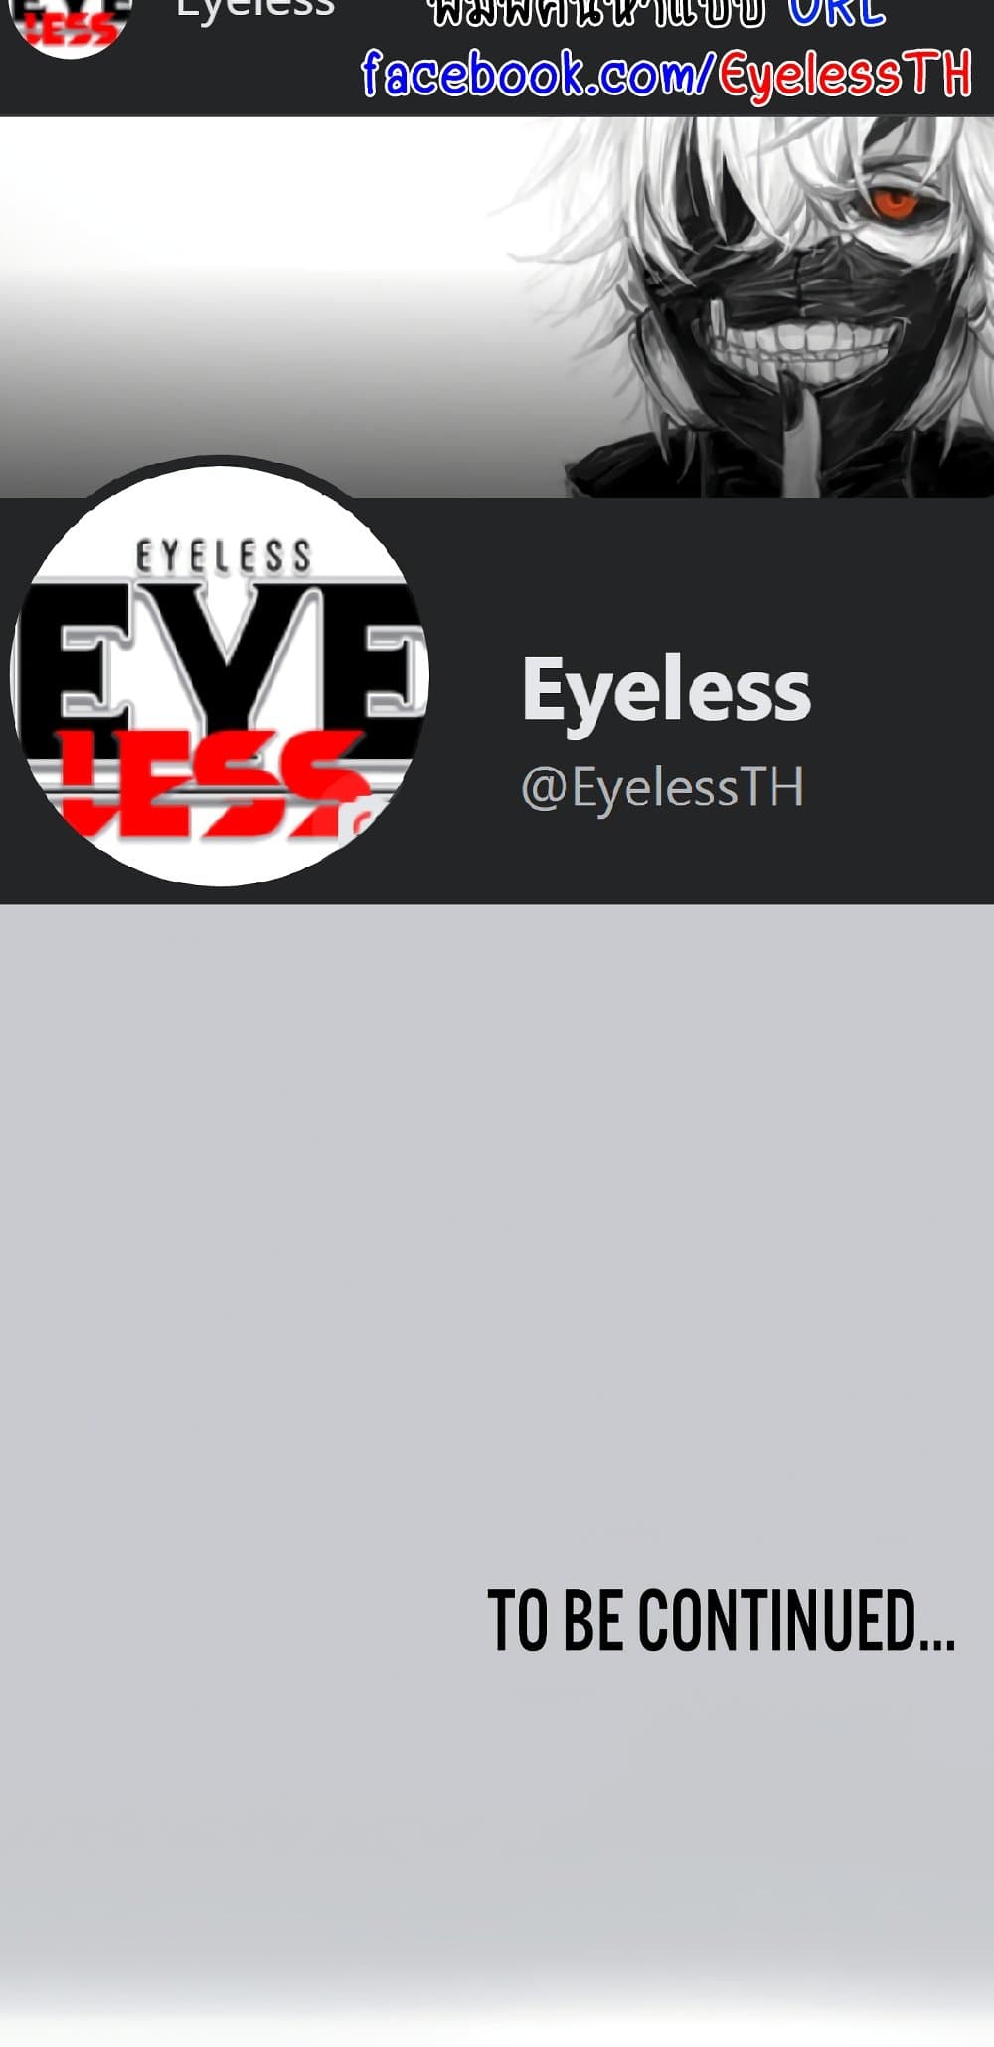This screenshot has width=994, height=2047.
Task: Click small EYELESS caption atop profile logo
Action: (224, 557)
